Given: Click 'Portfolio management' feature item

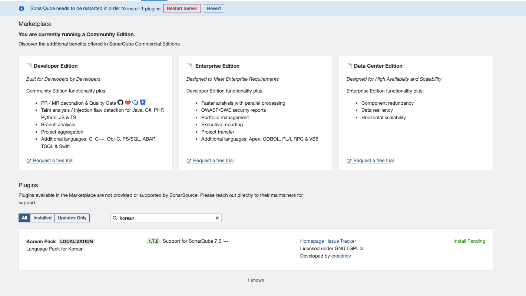Looking at the screenshot, I should (x=225, y=118).
